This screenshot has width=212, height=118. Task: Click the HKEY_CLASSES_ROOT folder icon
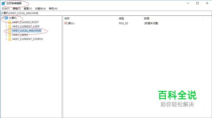(10, 22)
